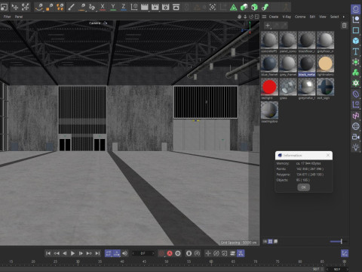362x272 pixels.
Task: Click the timeline graph icon at right
Action: tap(345, 253)
